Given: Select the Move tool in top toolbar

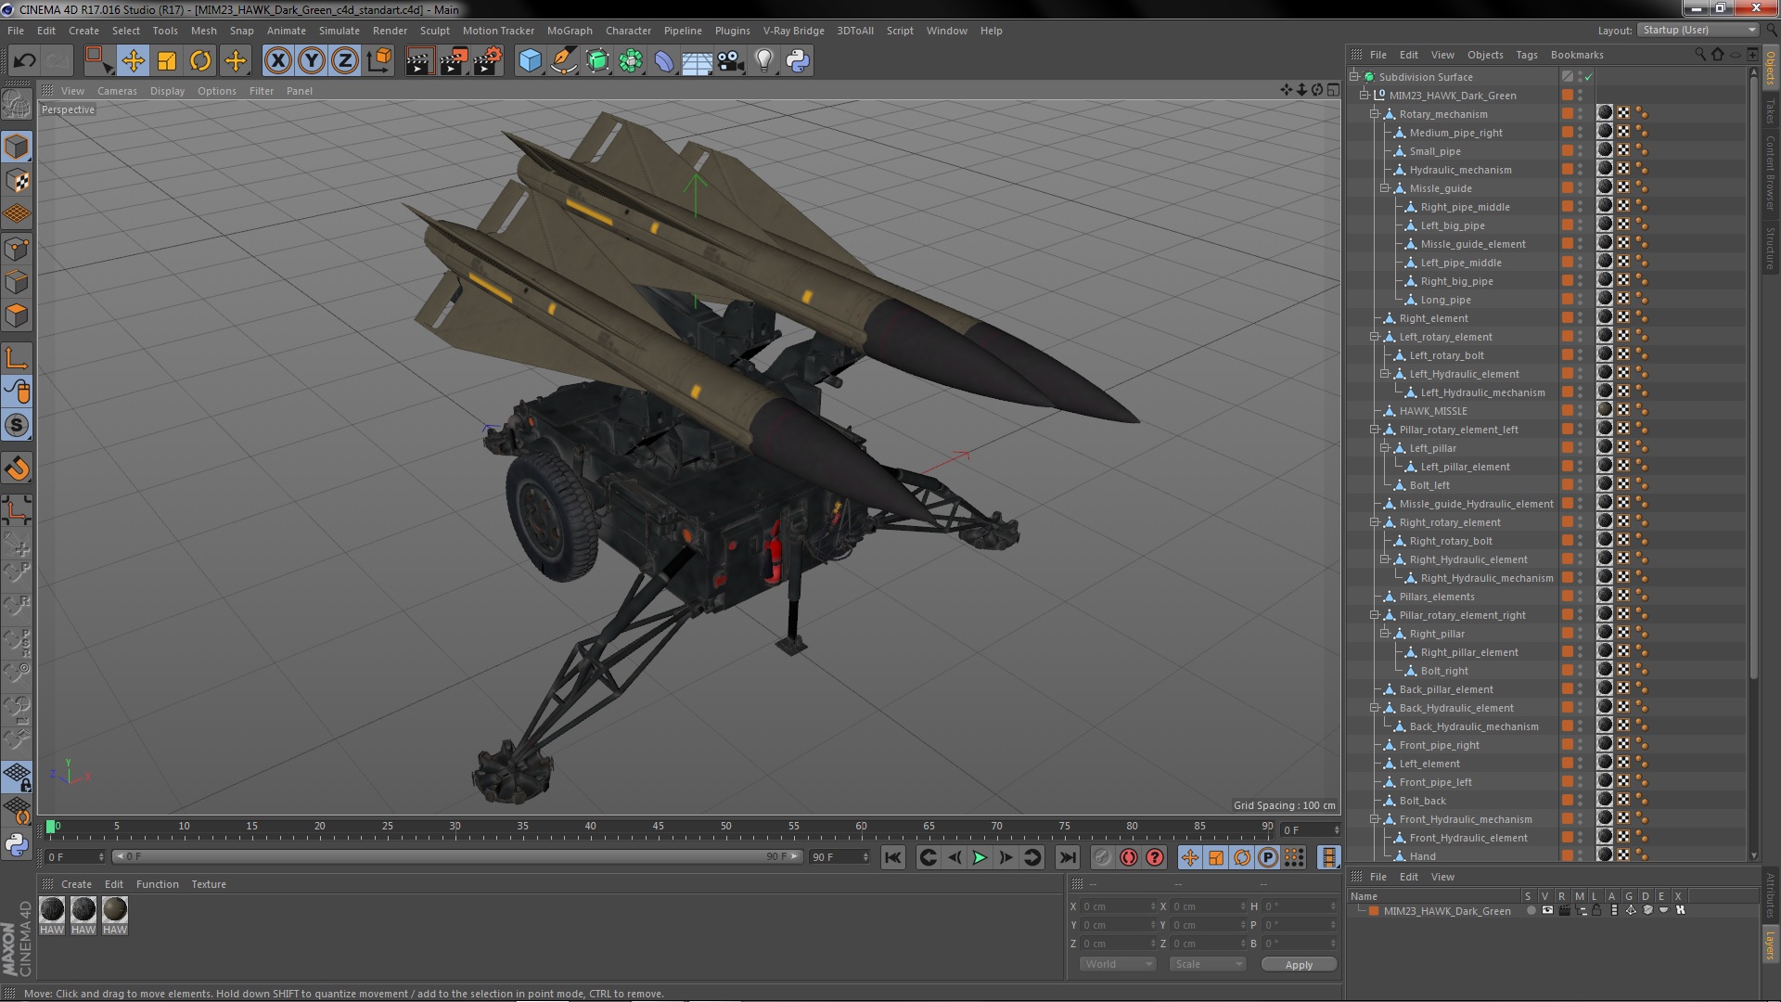Looking at the screenshot, I should click(x=134, y=61).
